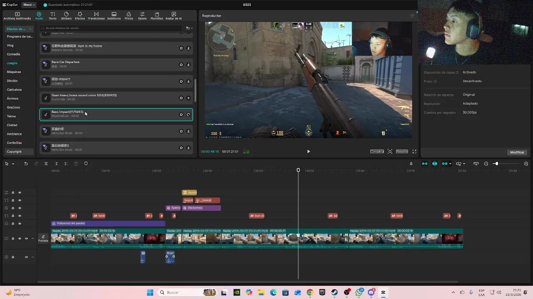Zoom in the timeline
The width and height of the screenshot is (533, 299).
[526, 164]
